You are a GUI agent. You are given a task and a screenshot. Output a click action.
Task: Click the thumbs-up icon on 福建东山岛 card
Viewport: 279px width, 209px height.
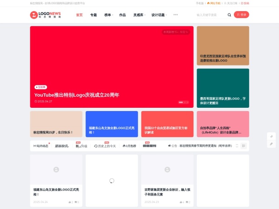70,202
